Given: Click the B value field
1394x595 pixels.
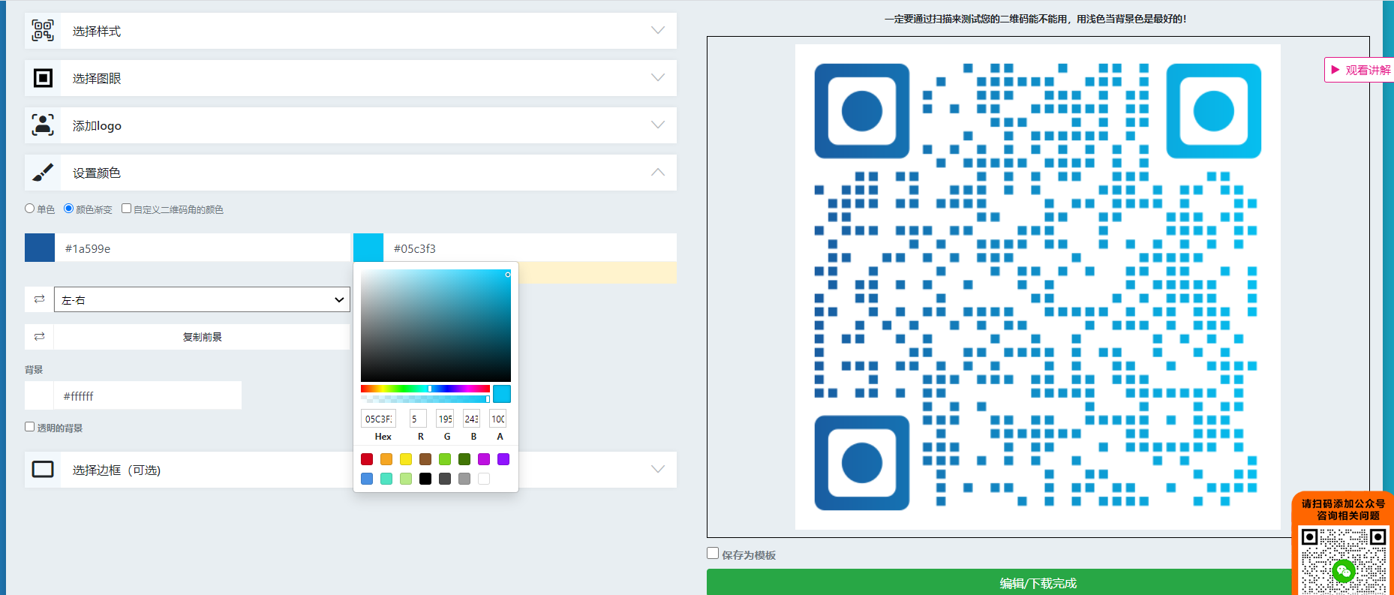Looking at the screenshot, I should 471,419.
